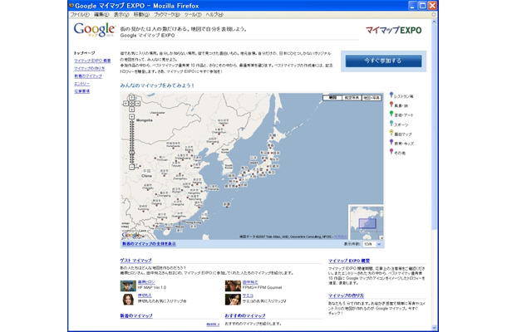Open the マイマップの作り方 sidebar link
The height and width of the screenshot is (332, 507).
(x=90, y=68)
